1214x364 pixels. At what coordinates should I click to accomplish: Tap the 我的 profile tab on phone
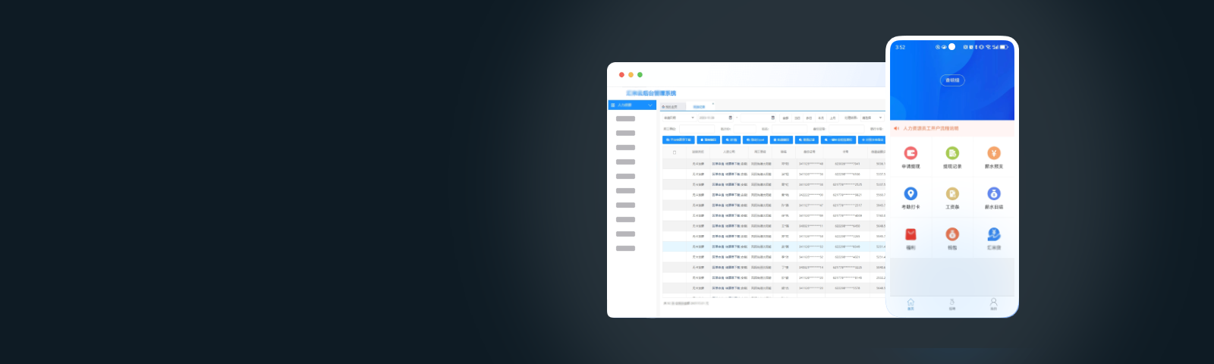pos(993,304)
